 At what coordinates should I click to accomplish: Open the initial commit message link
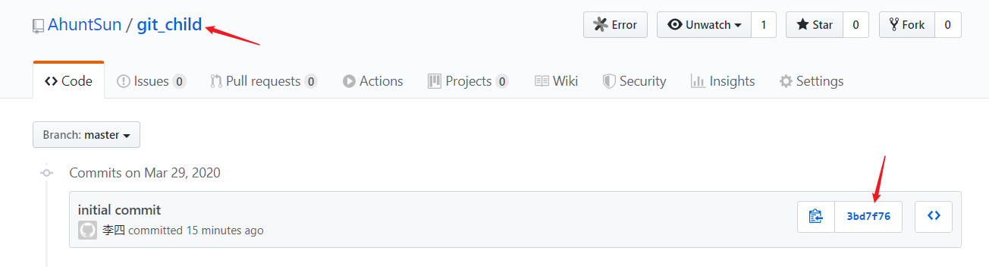(119, 210)
